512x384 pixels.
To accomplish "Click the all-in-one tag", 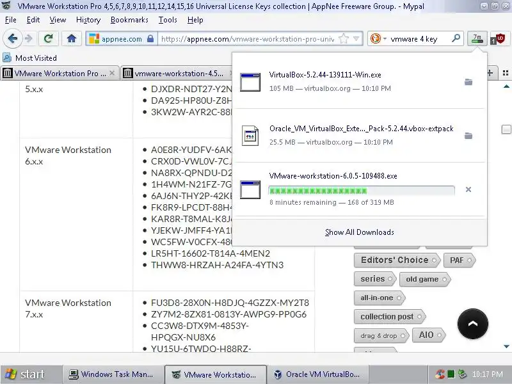I will tap(380, 298).
